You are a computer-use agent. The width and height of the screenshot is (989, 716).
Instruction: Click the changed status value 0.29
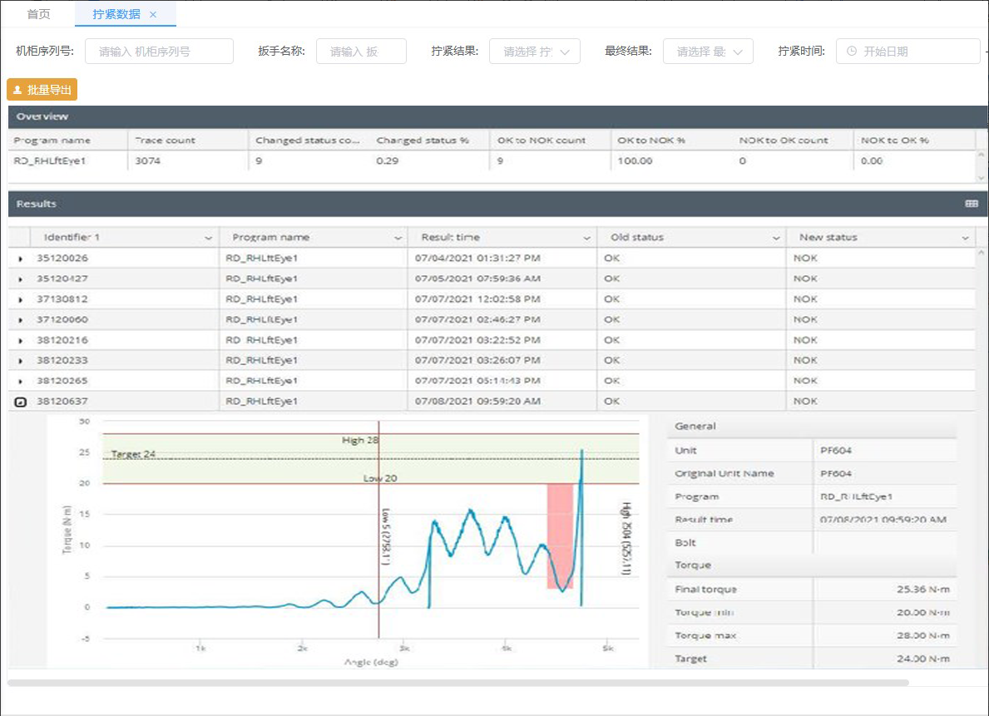point(388,160)
